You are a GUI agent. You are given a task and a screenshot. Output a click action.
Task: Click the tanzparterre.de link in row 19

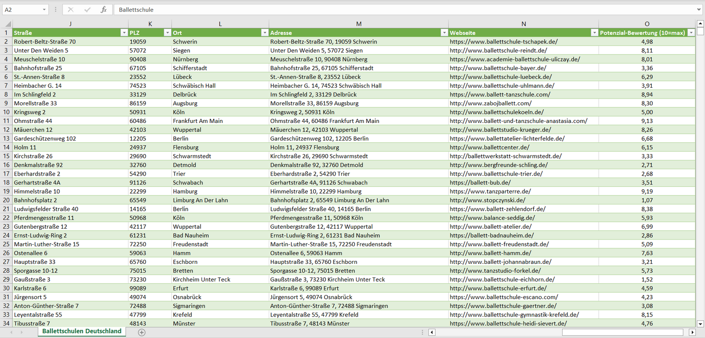tap(490, 192)
